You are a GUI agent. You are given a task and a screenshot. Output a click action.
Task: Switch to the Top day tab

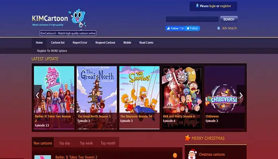coord(64,143)
